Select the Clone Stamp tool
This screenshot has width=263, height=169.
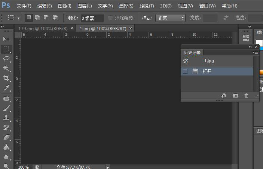point(6,118)
